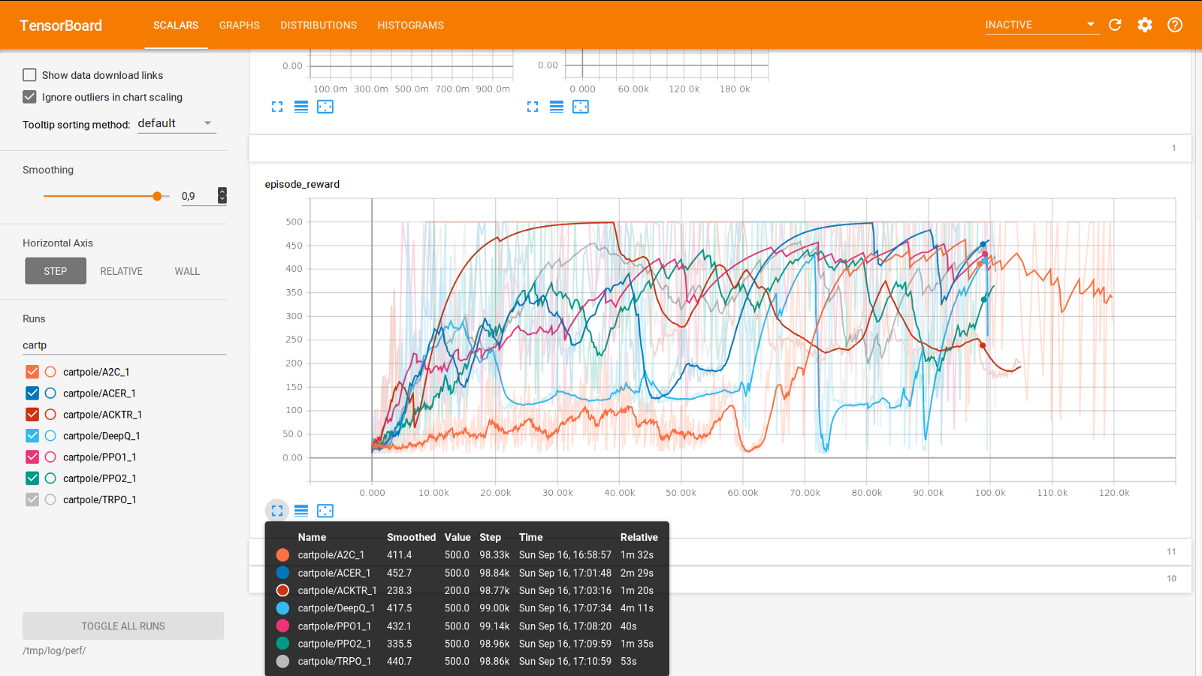Open the INACTIVE plugins dropdown
The height and width of the screenshot is (676, 1202).
tap(1041, 25)
